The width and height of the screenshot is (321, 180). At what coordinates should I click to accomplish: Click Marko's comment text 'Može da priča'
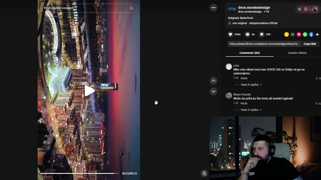263,98
